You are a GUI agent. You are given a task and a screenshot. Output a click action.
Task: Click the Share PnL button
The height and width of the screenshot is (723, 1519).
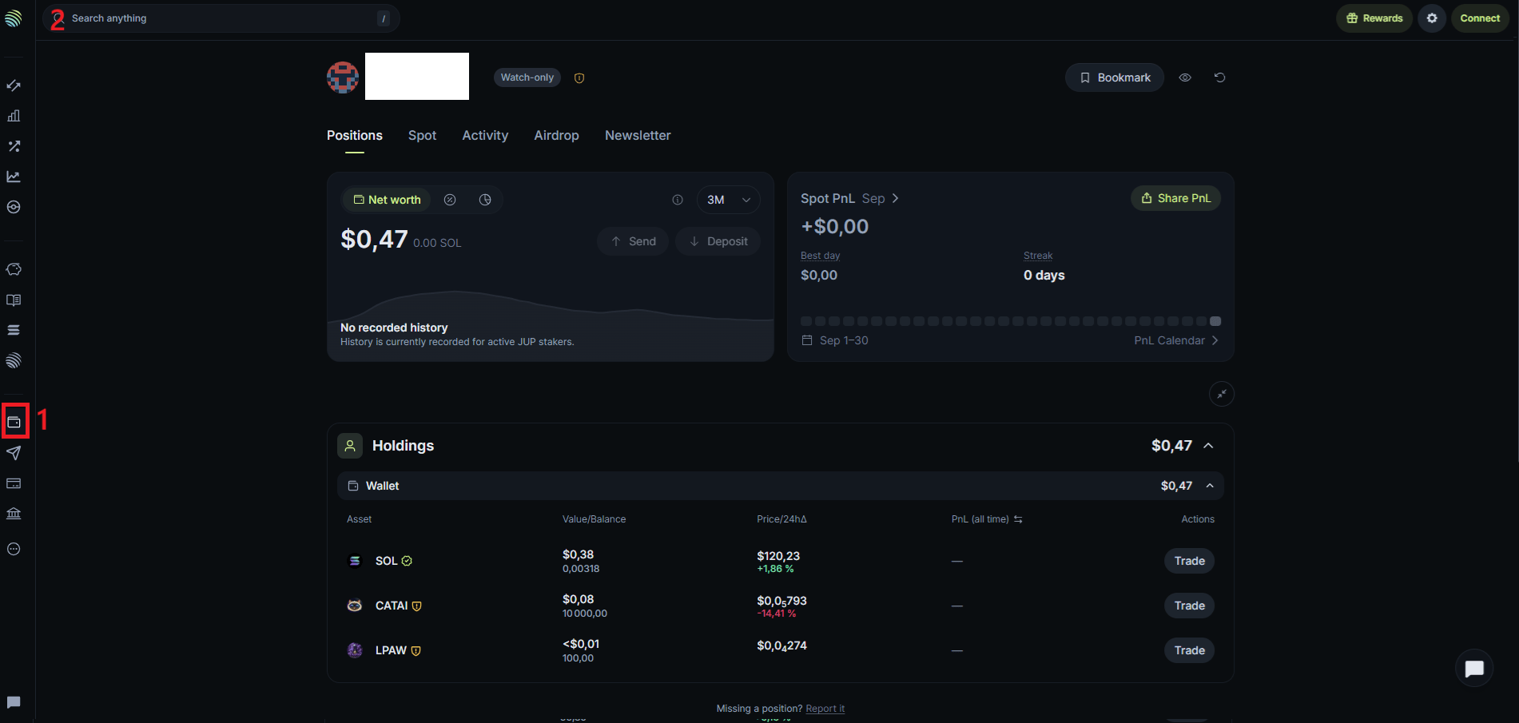coord(1175,198)
